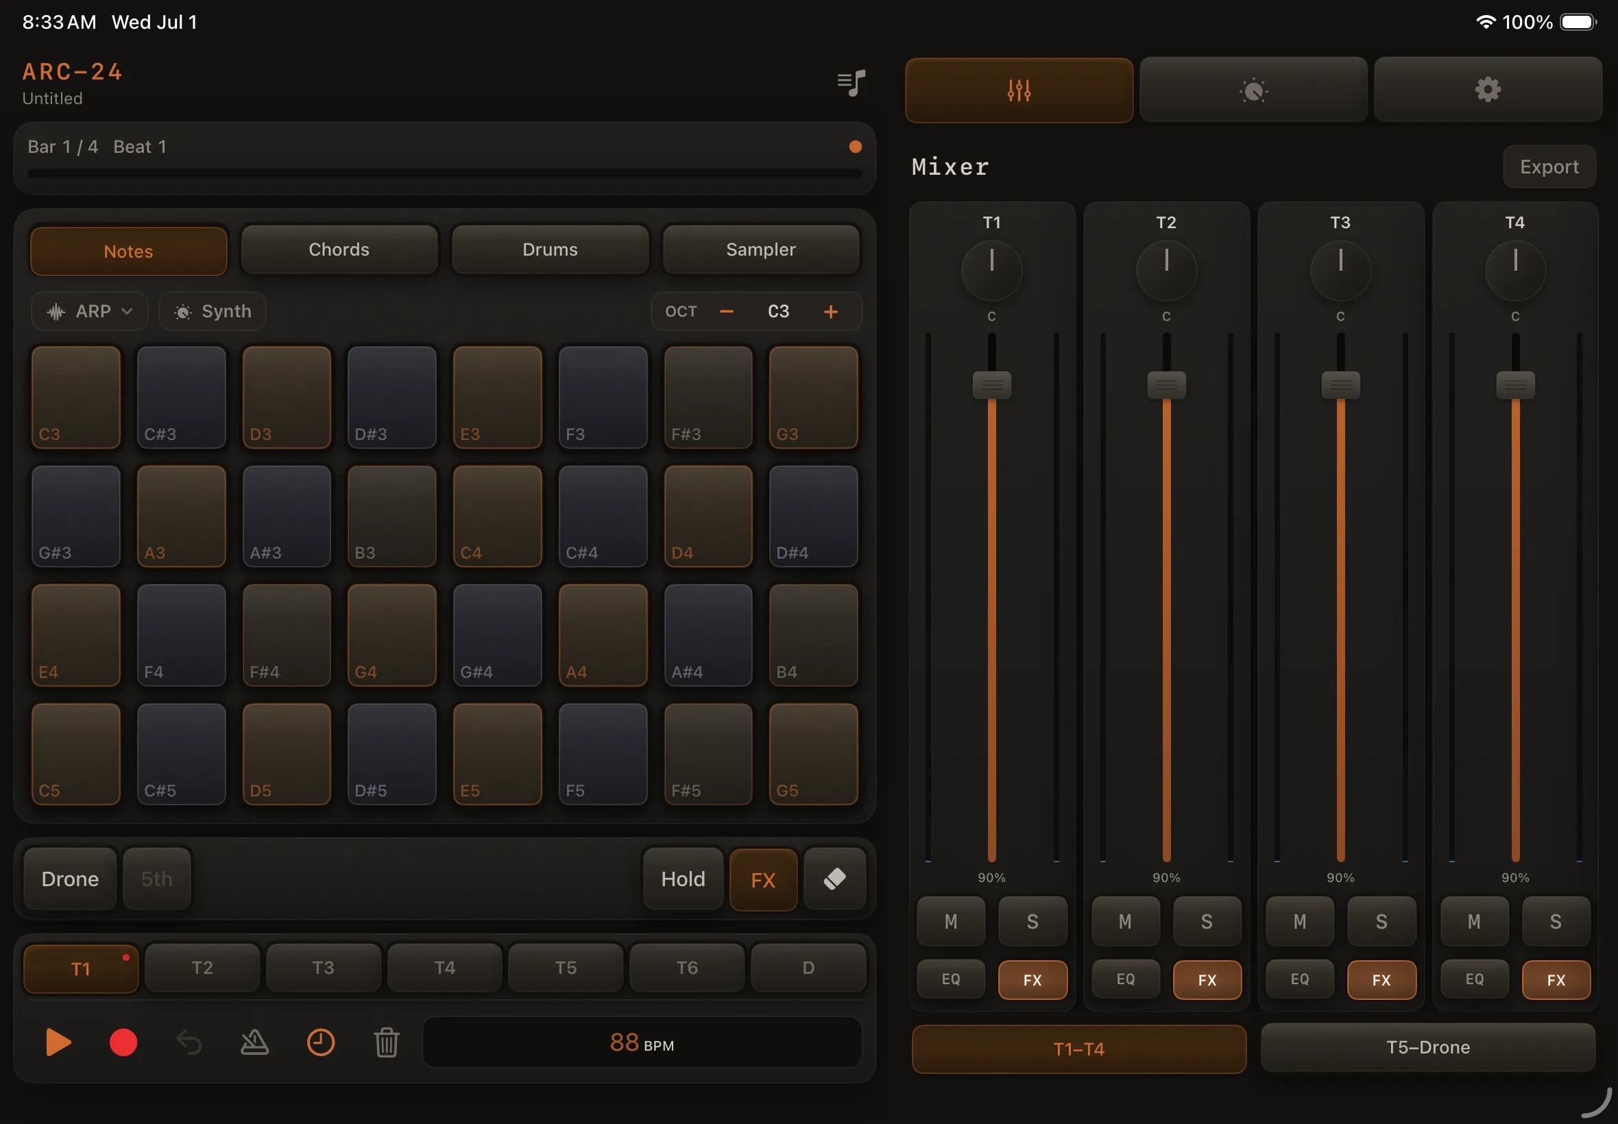The image size is (1618, 1124).
Task: Select the Notes tab
Action: 128,252
